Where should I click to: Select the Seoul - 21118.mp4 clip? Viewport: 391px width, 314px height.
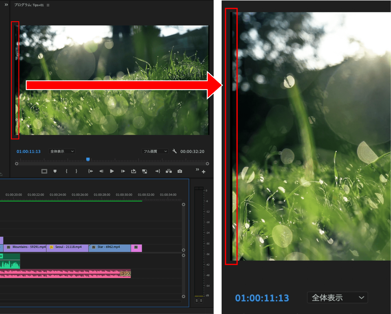(x=67, y=248)
